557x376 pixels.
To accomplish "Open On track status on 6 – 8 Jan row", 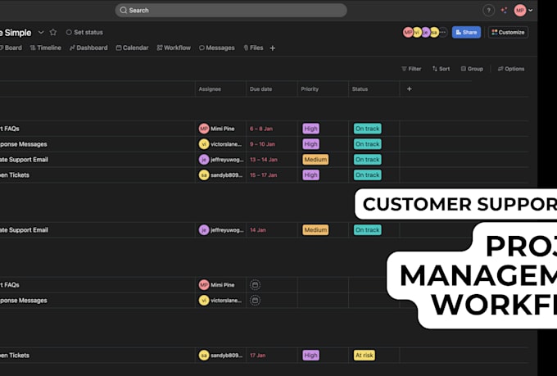I will tap(367, 129).
